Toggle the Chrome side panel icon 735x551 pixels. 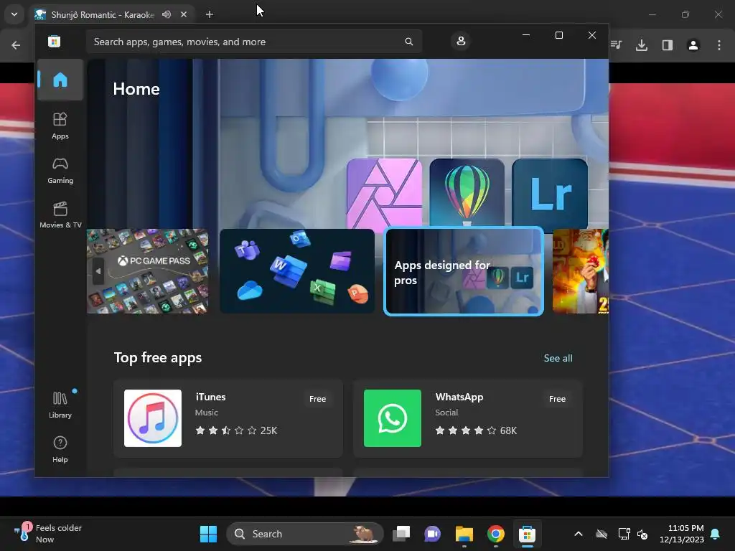pos(668,45)
